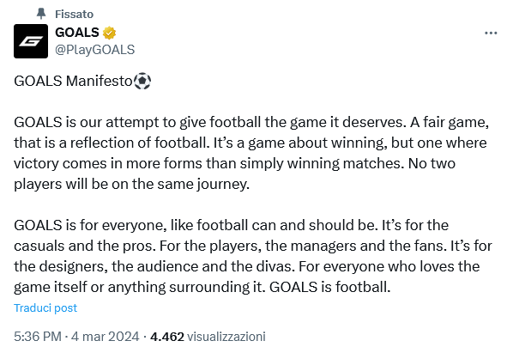513x353 pixels.
Task: Click the 4.462 view count number
Action: [167, 337]
